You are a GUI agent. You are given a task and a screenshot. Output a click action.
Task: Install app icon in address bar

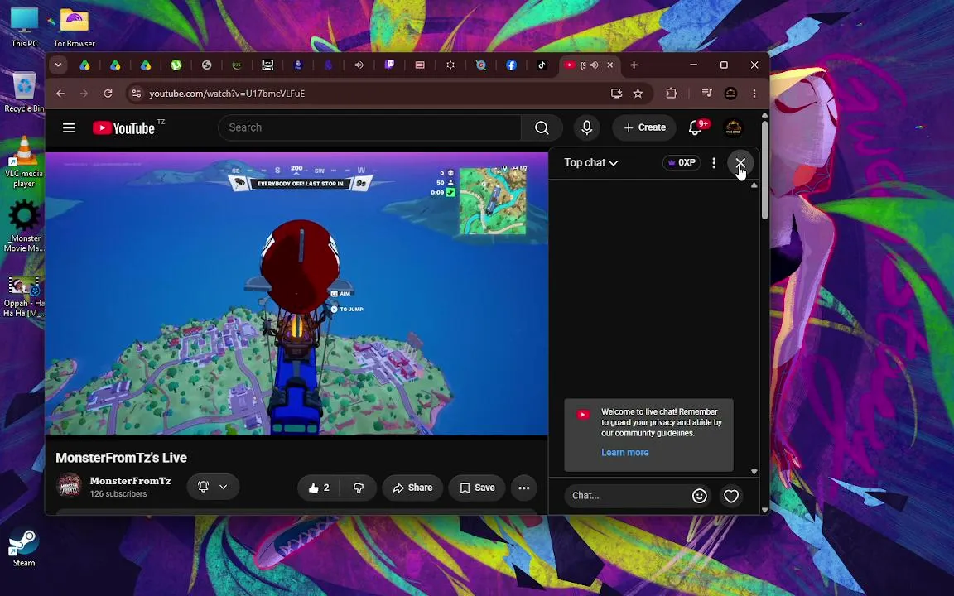(x=616, y=94)
